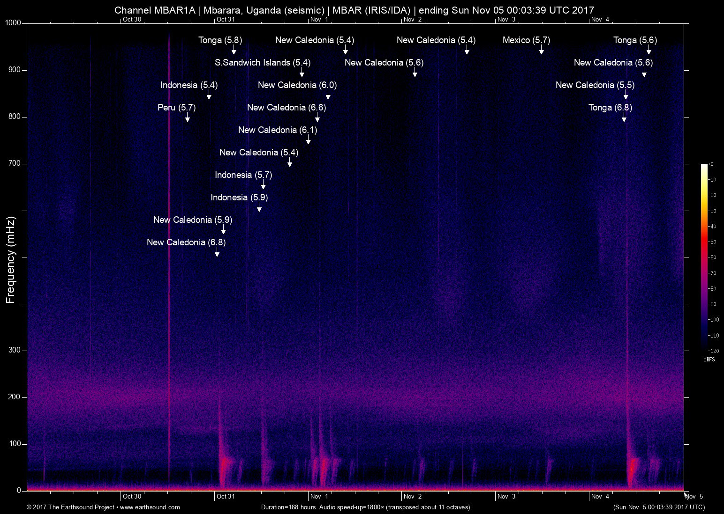The width and height of the screenshot is (724, 514).
Task: Select the Tonga (5.8) earthquake marker
Action: tap(220, 40)
